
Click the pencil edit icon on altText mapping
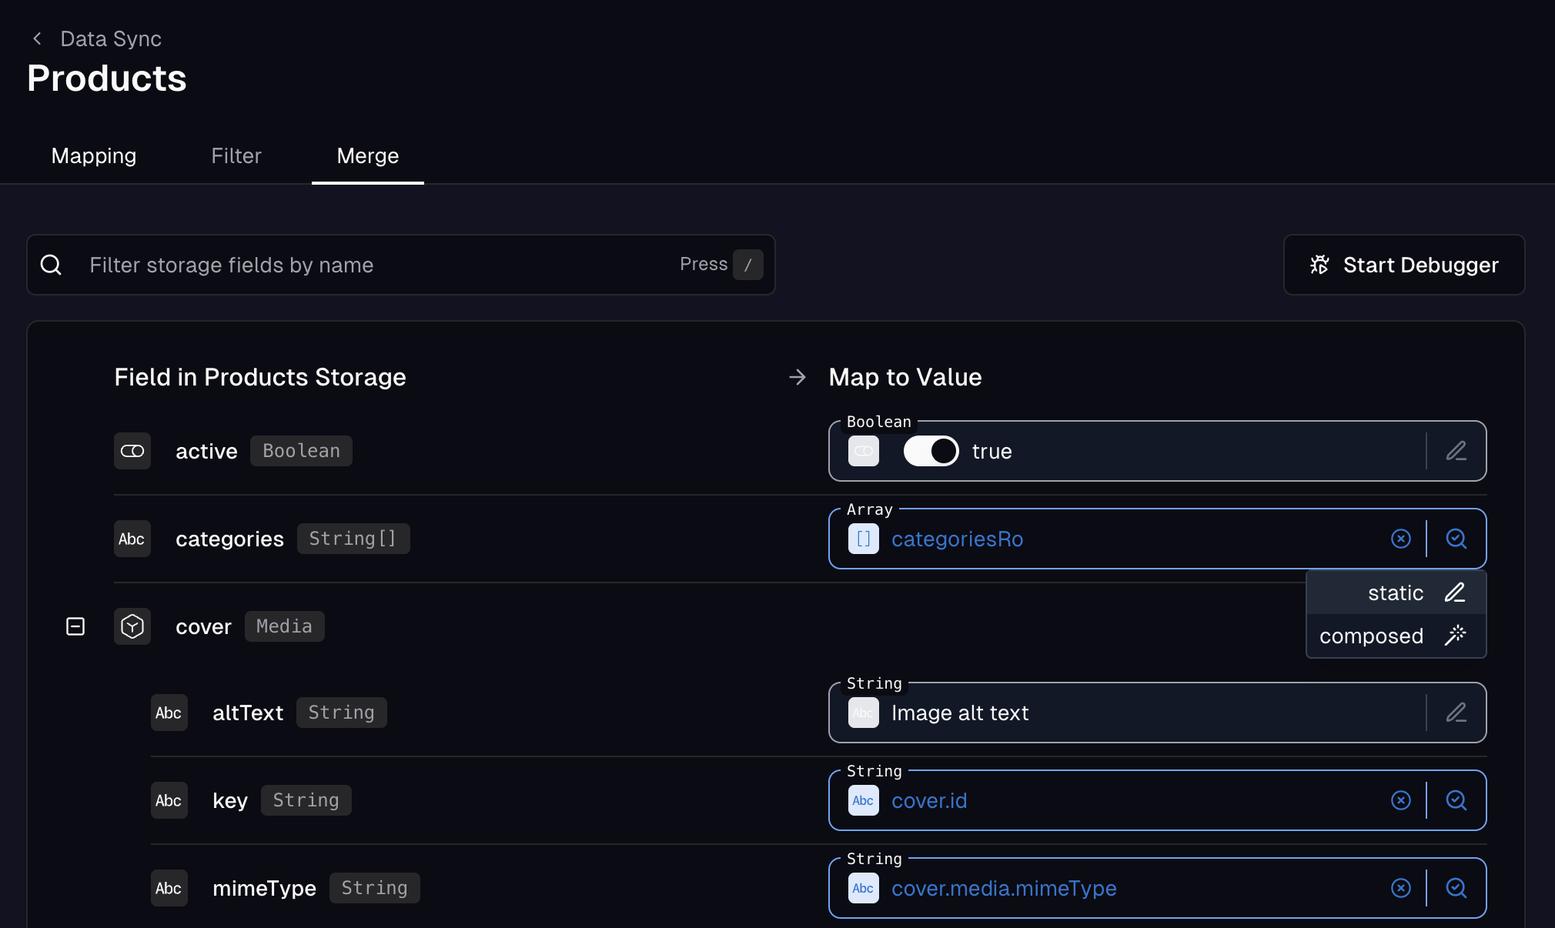[1457, 713]
